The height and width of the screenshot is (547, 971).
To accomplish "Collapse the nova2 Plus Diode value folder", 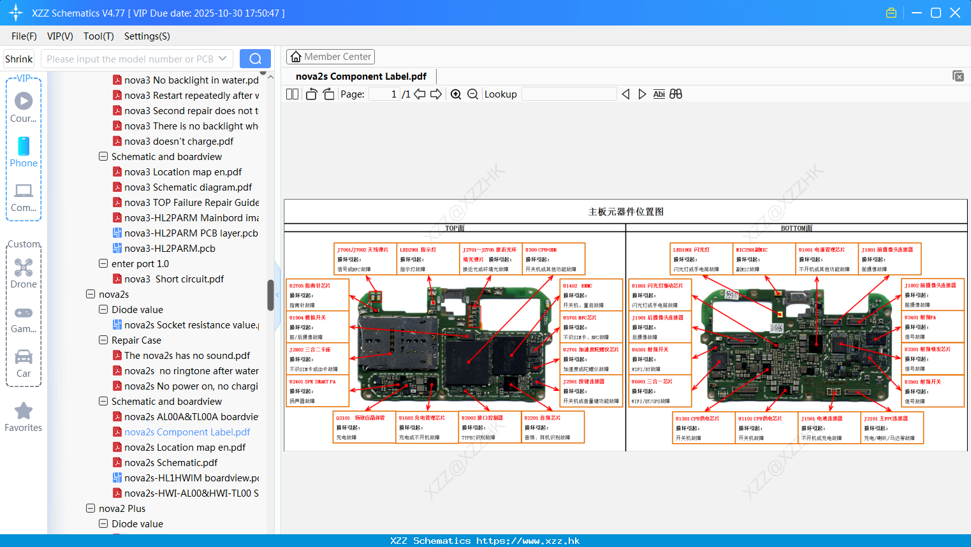I will [103, 524].
